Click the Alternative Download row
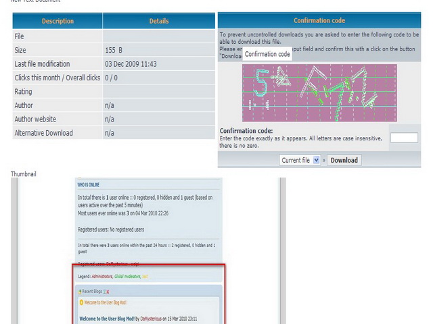This screenshot has width=433, height=324. point(44,133)
